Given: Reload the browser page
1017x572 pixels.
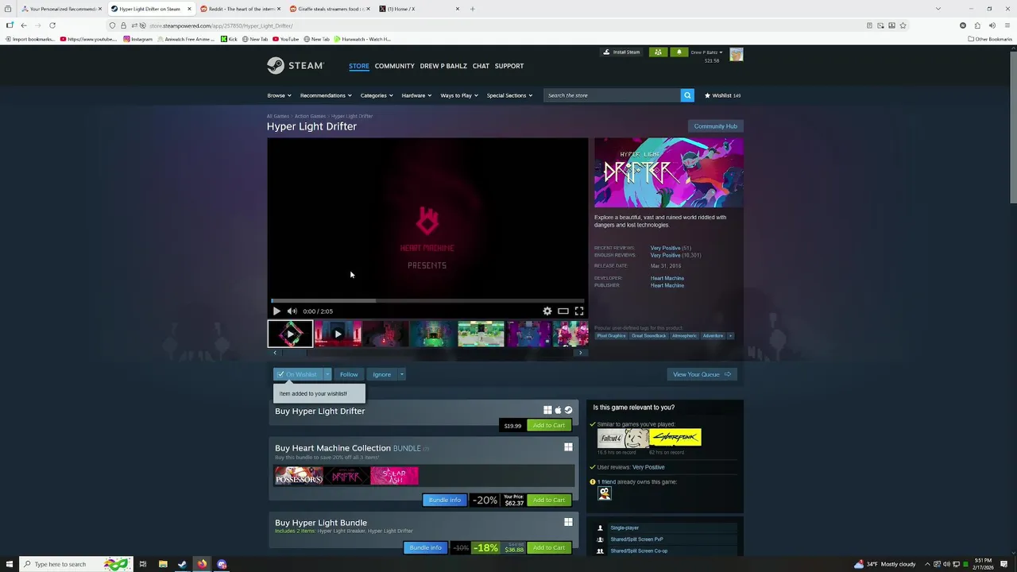Looking at the screenshot, I should coord(52,25).
